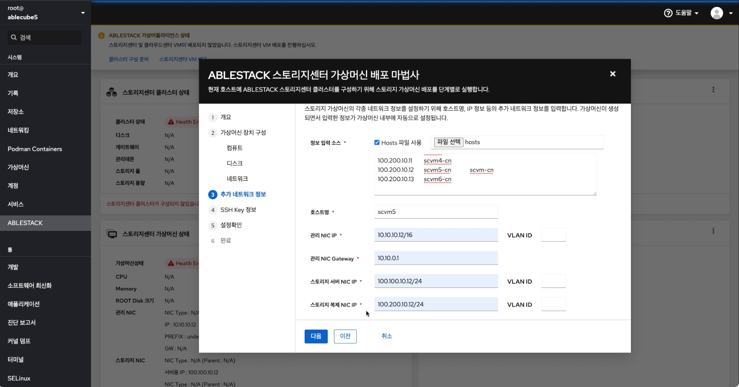The image size is (739, 387).
Task: Expand the root@ablecube5 host switcher
Action: click(46, 13)
